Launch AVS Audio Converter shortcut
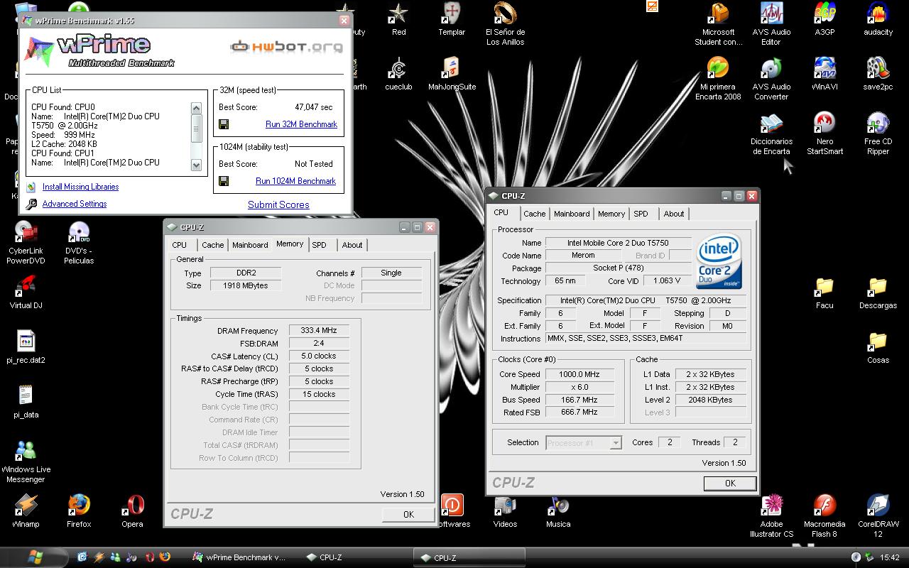The width and height of the screenshot is (909, 568). pos(771,79)
